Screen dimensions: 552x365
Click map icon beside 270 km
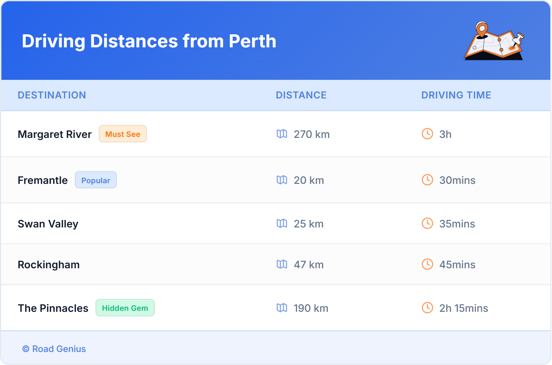[x=282, y=134]
